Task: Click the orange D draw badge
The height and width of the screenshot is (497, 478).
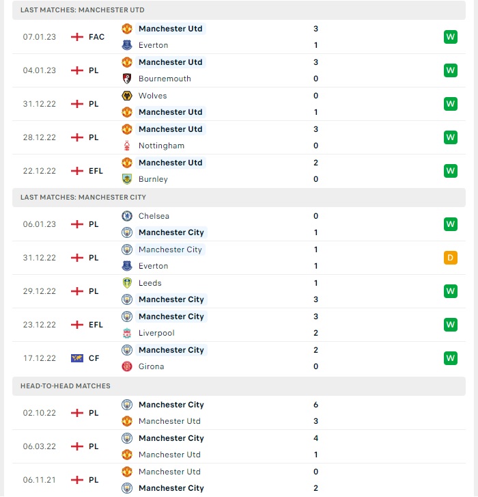Action: (451, 258)
